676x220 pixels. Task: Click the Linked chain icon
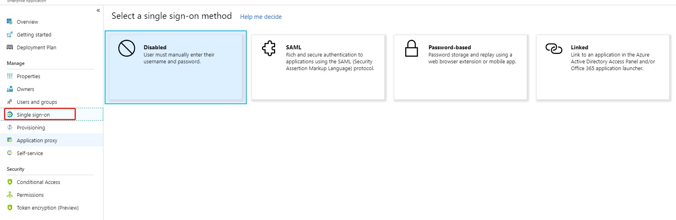point(554,48)
